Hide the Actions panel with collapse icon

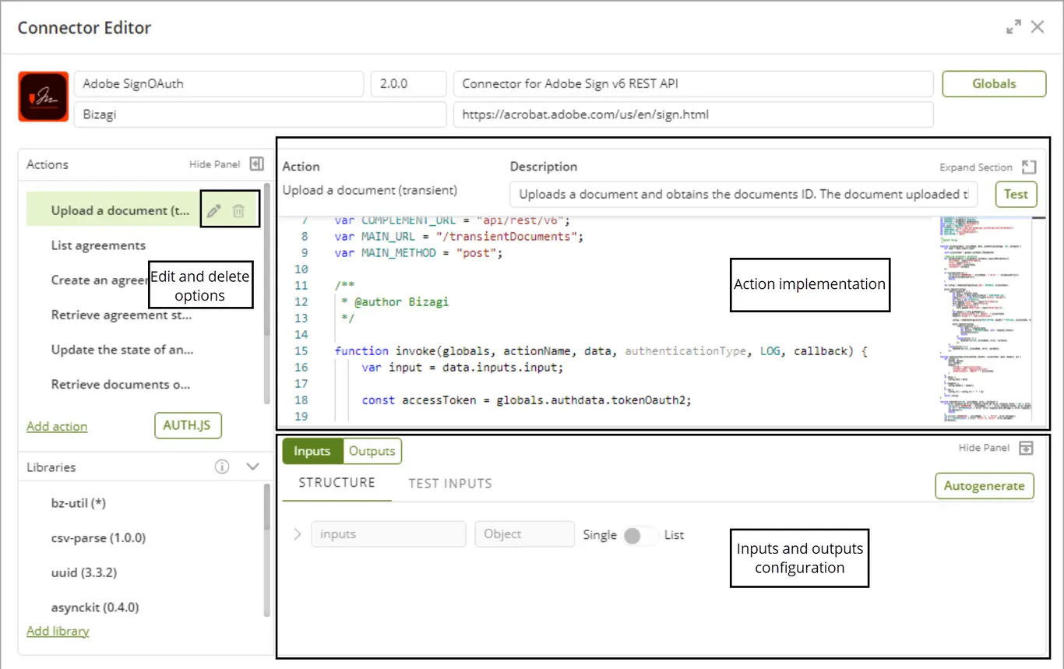[x=257, y=164]
